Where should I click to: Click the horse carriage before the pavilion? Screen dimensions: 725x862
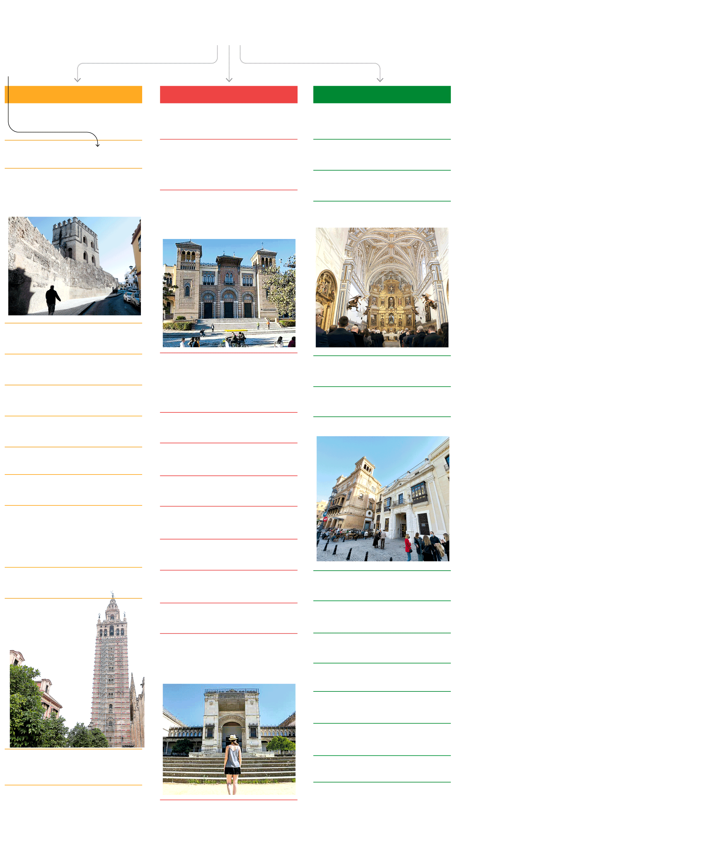coord(235,339)
